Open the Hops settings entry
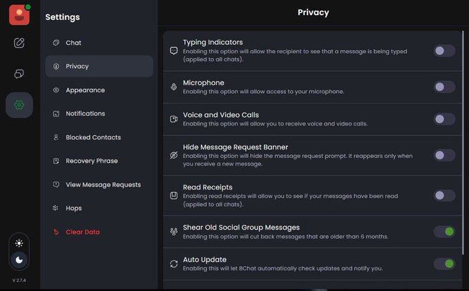This screenshot has width=469, height=291. 99,208
